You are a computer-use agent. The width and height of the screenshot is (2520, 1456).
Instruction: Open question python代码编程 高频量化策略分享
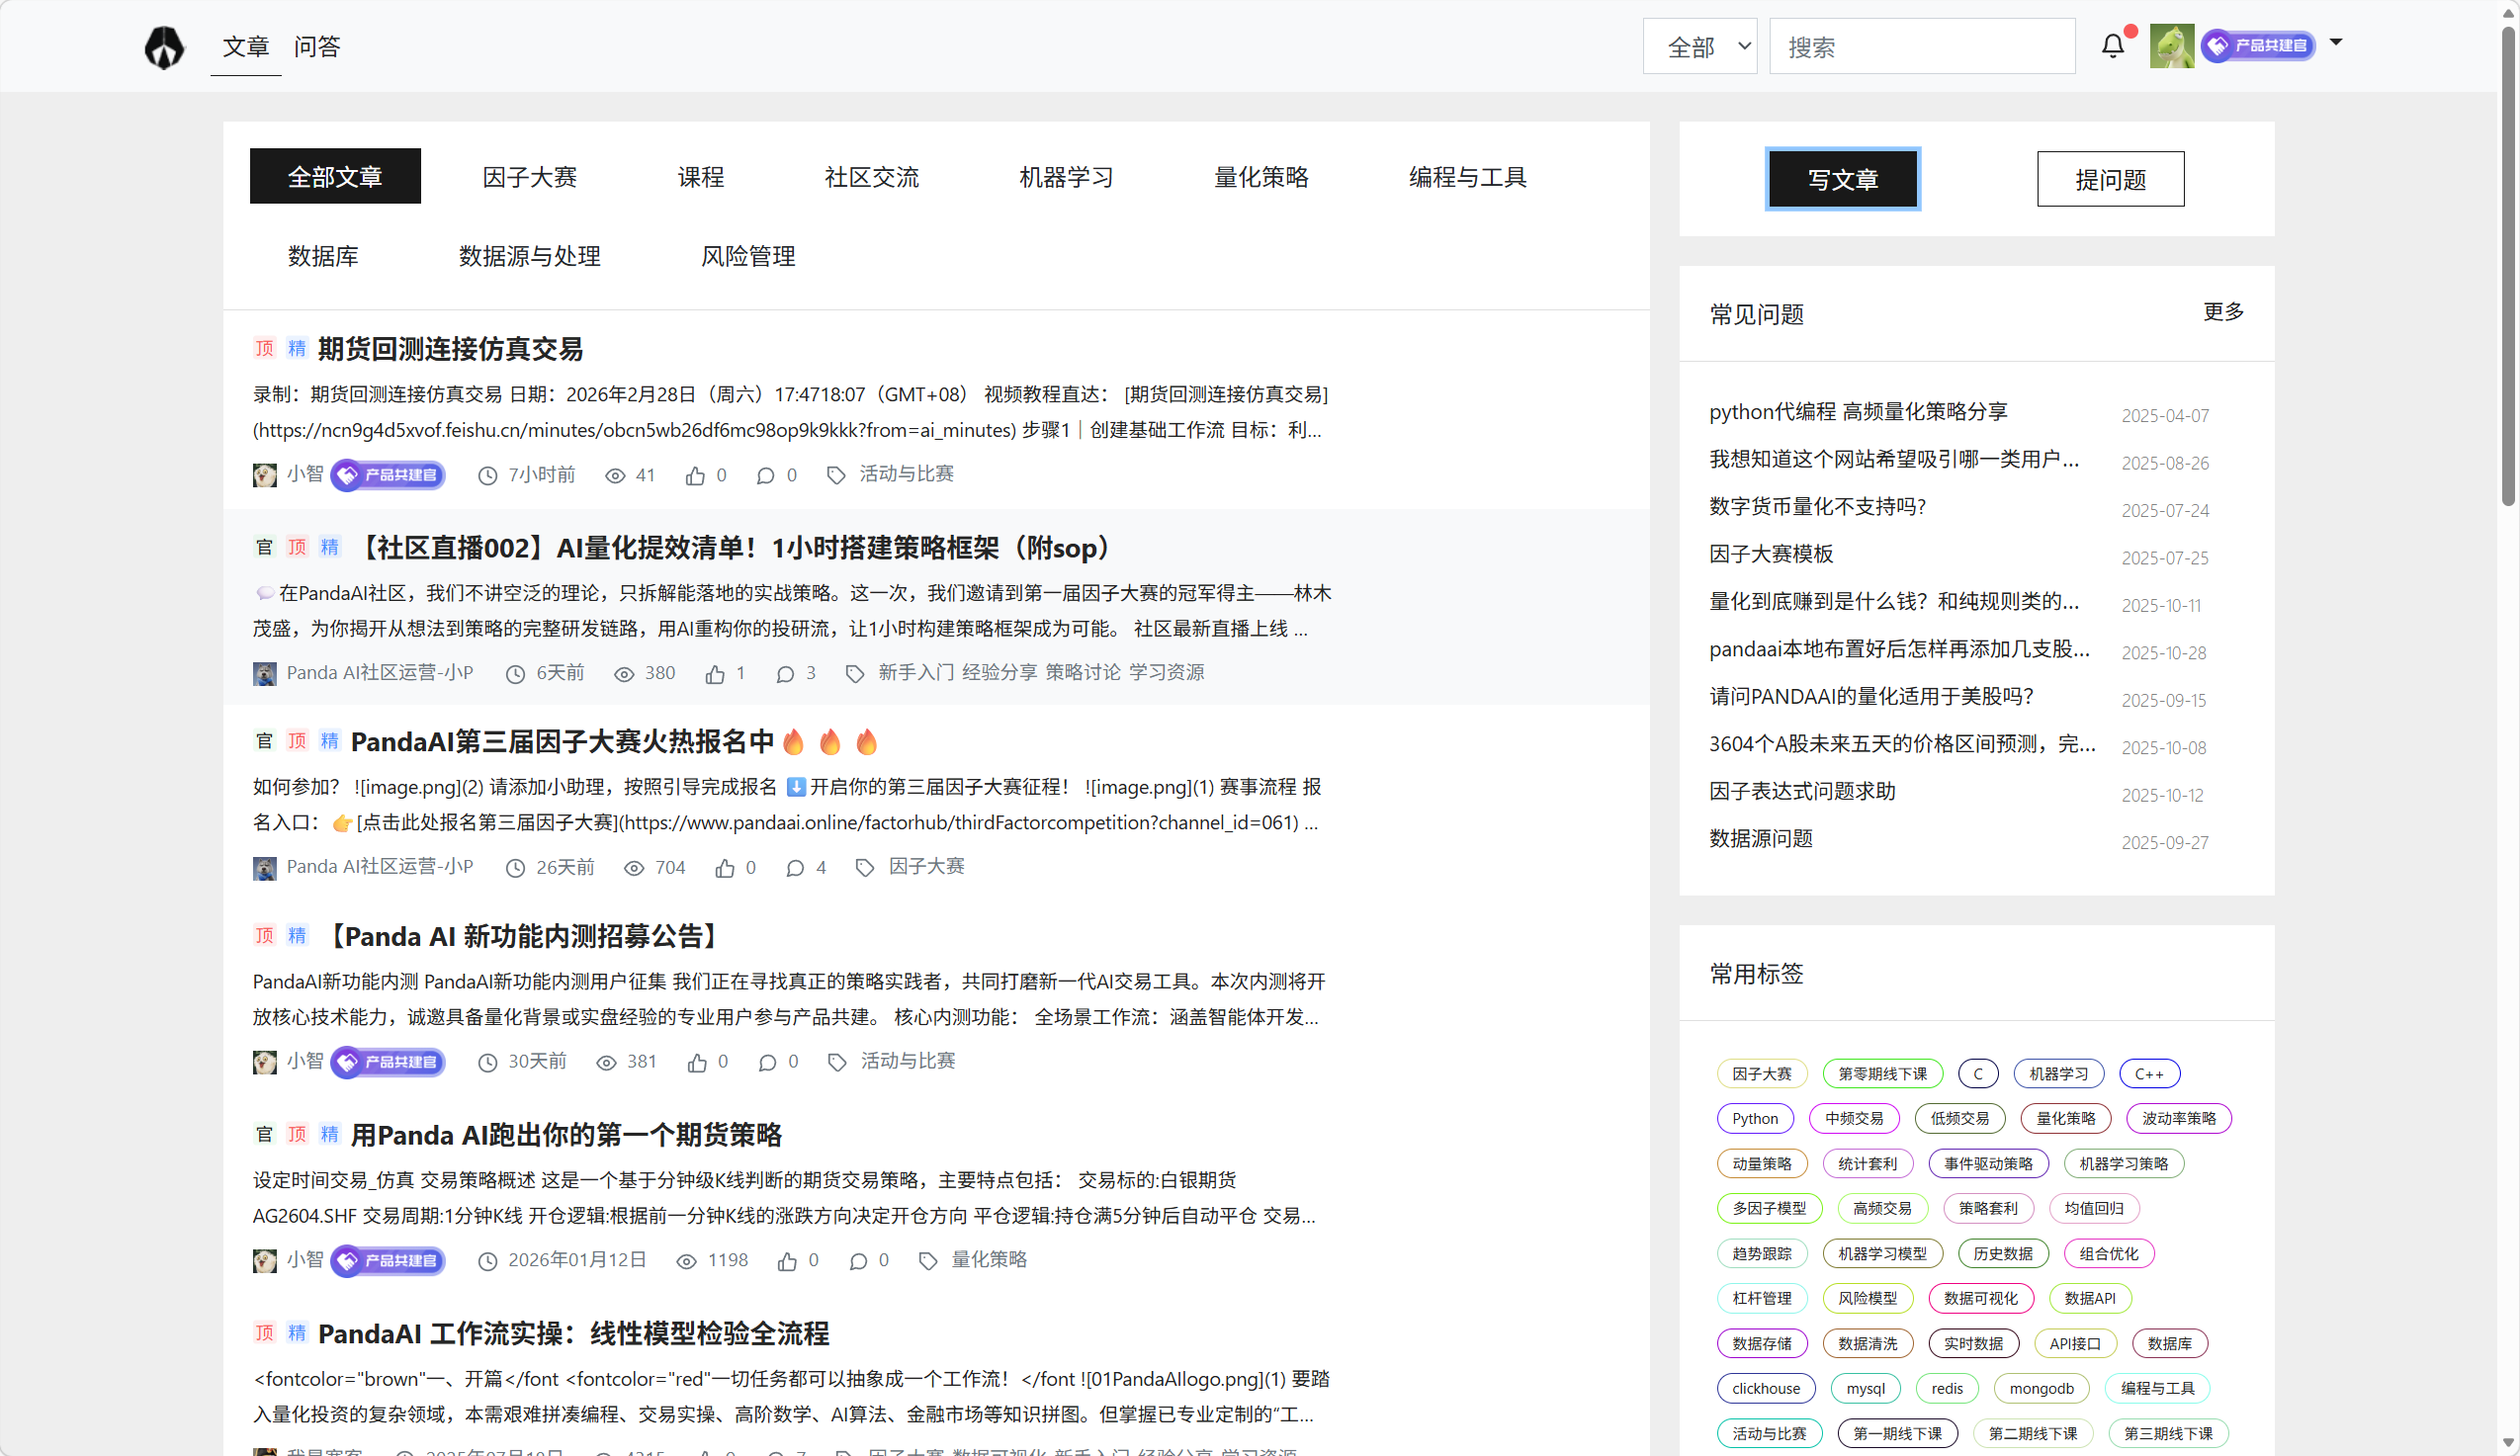click(x=1858, y=411)
